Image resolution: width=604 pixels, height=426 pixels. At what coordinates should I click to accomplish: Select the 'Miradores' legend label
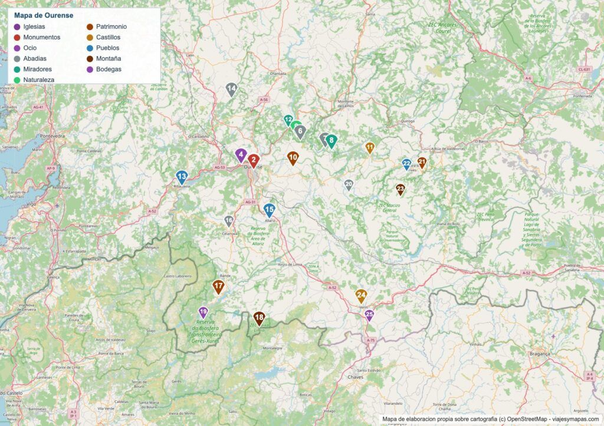[37, 70]
